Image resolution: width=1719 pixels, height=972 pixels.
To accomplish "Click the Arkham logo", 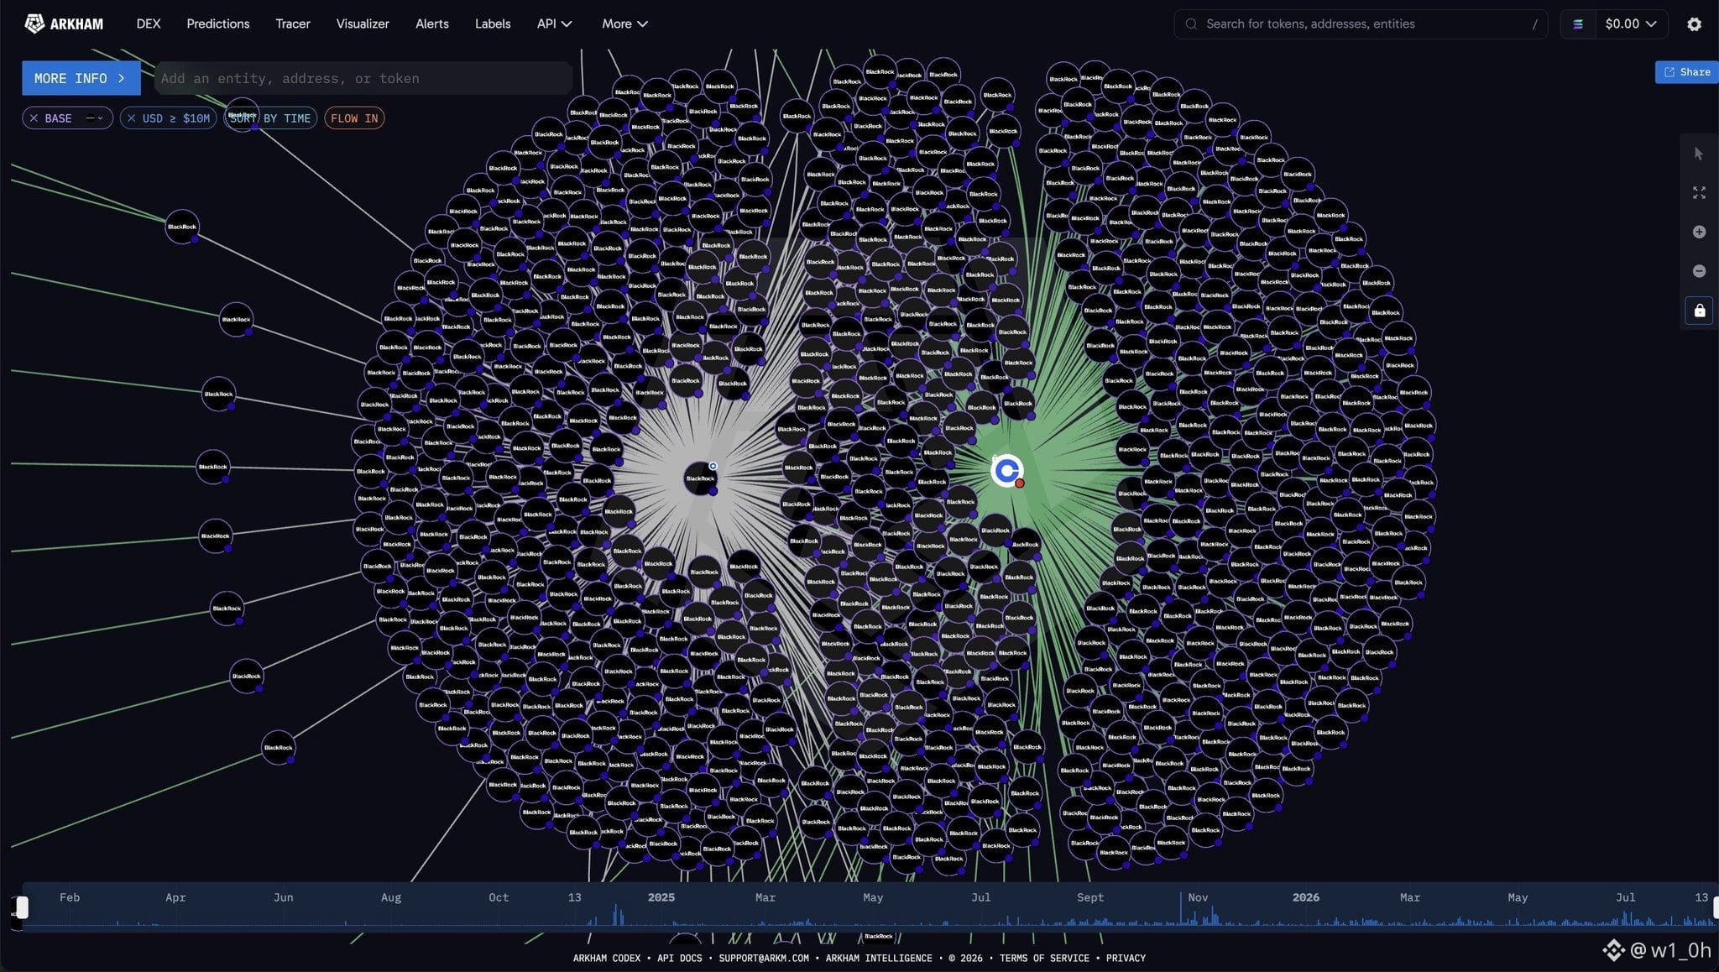I will coord(64,24).
